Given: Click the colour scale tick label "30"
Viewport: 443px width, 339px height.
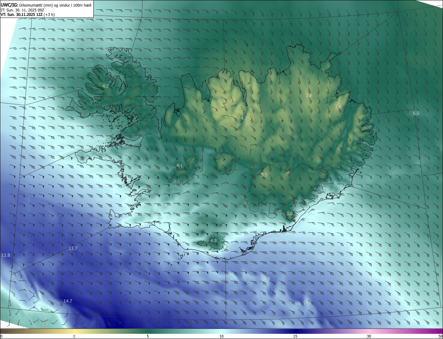Looking at the screenshot, I should point(369,336).
